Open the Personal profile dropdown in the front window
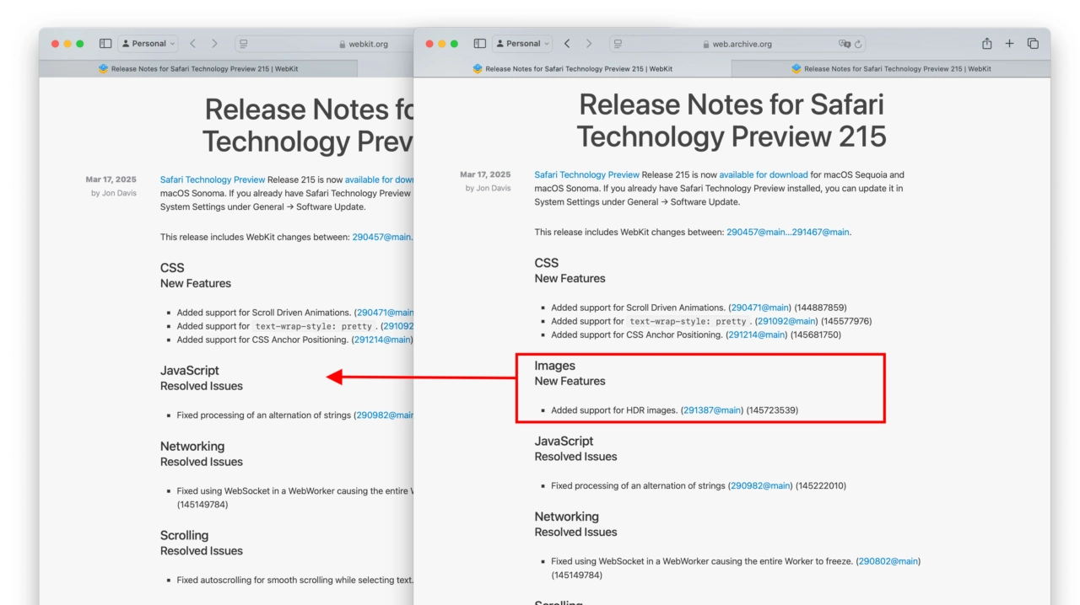Image resolution: width=1080 pixels, height=605 pixels. point(522,44)
